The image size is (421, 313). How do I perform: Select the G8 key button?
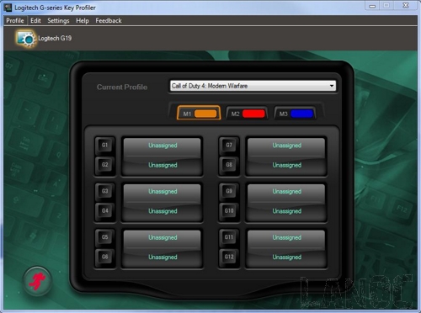pos(229,165)
